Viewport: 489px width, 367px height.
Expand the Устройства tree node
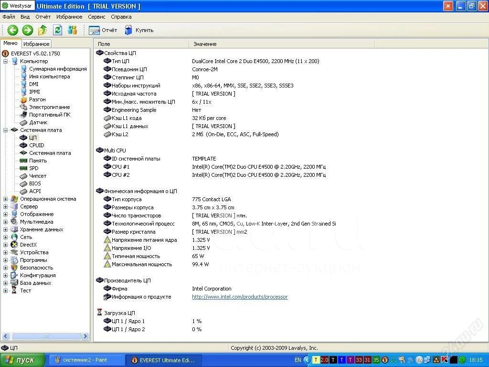pos(5,252)
